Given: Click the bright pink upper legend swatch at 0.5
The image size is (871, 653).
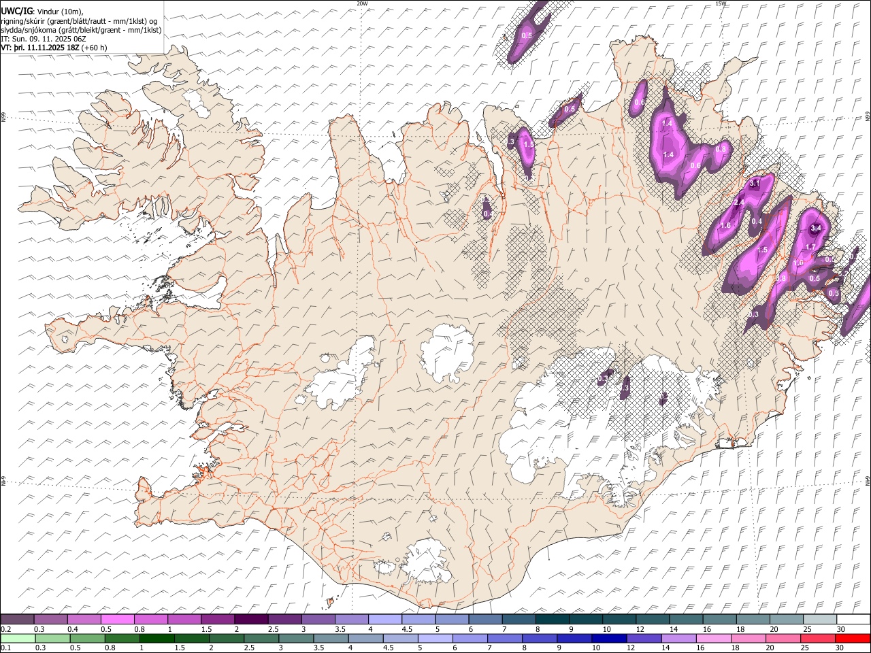Looking at the screenshot, I should pyautogui.click(x=118, y=619).
